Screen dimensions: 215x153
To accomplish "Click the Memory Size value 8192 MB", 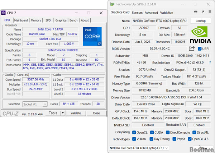I will coord(145,91).
